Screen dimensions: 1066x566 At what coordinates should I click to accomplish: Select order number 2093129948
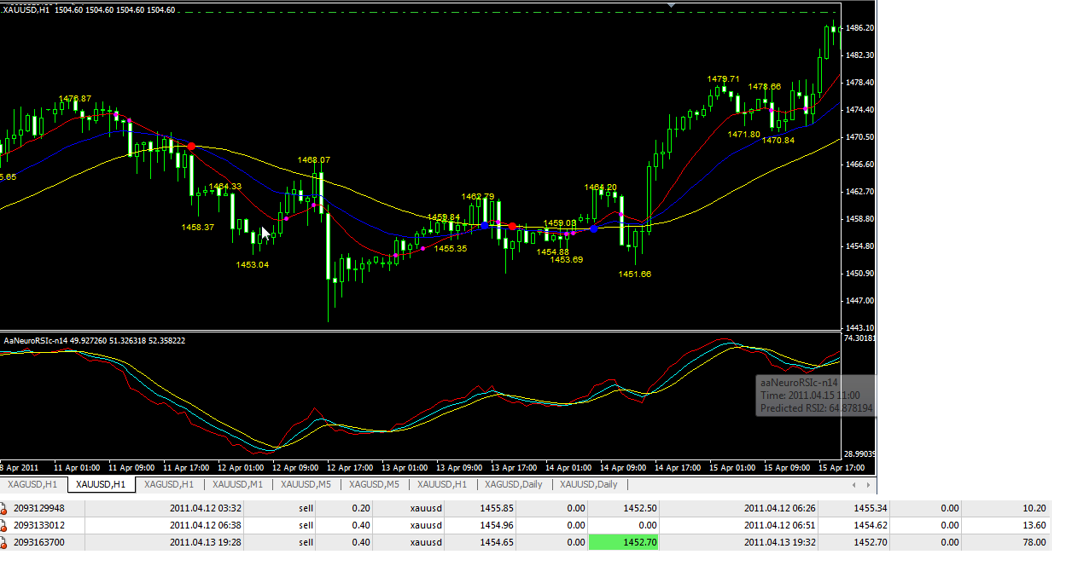39,508
